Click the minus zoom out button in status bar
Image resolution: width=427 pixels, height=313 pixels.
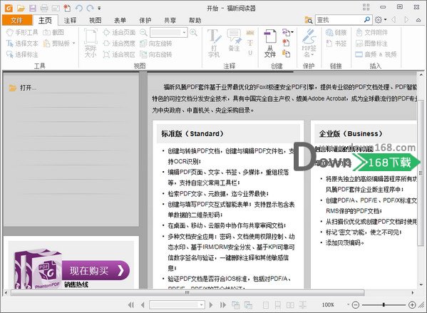(x=356, y=305)
